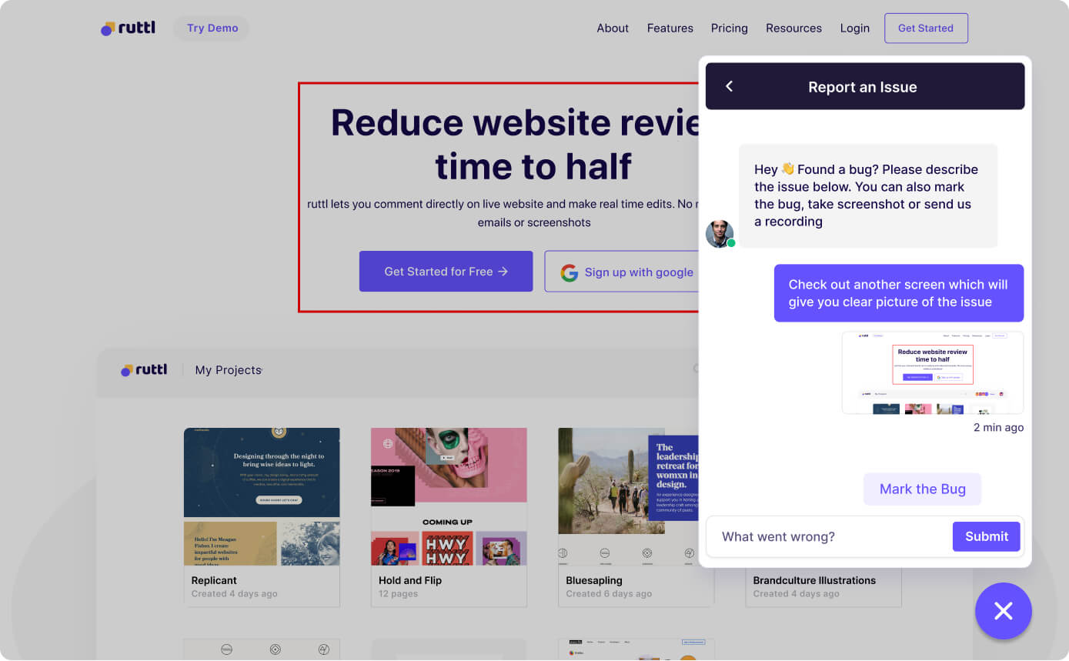Click the Google logo in signup button
The image size is (1069, 661).
pos(570,272)
